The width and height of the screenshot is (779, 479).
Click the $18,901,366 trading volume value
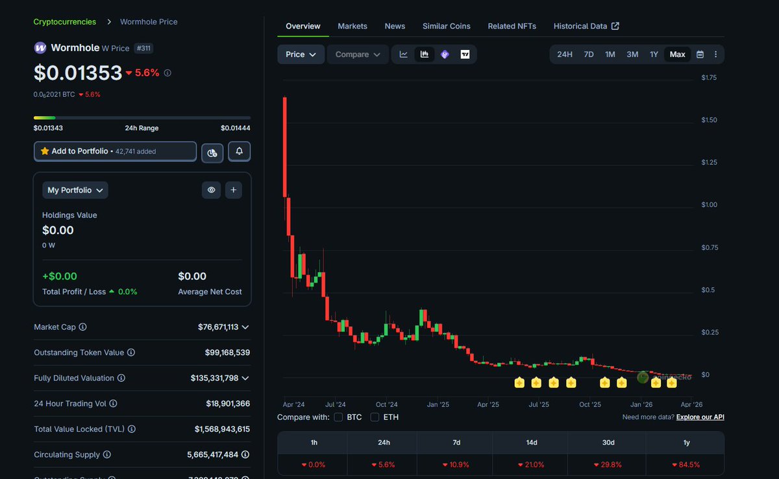click(228, 403)
